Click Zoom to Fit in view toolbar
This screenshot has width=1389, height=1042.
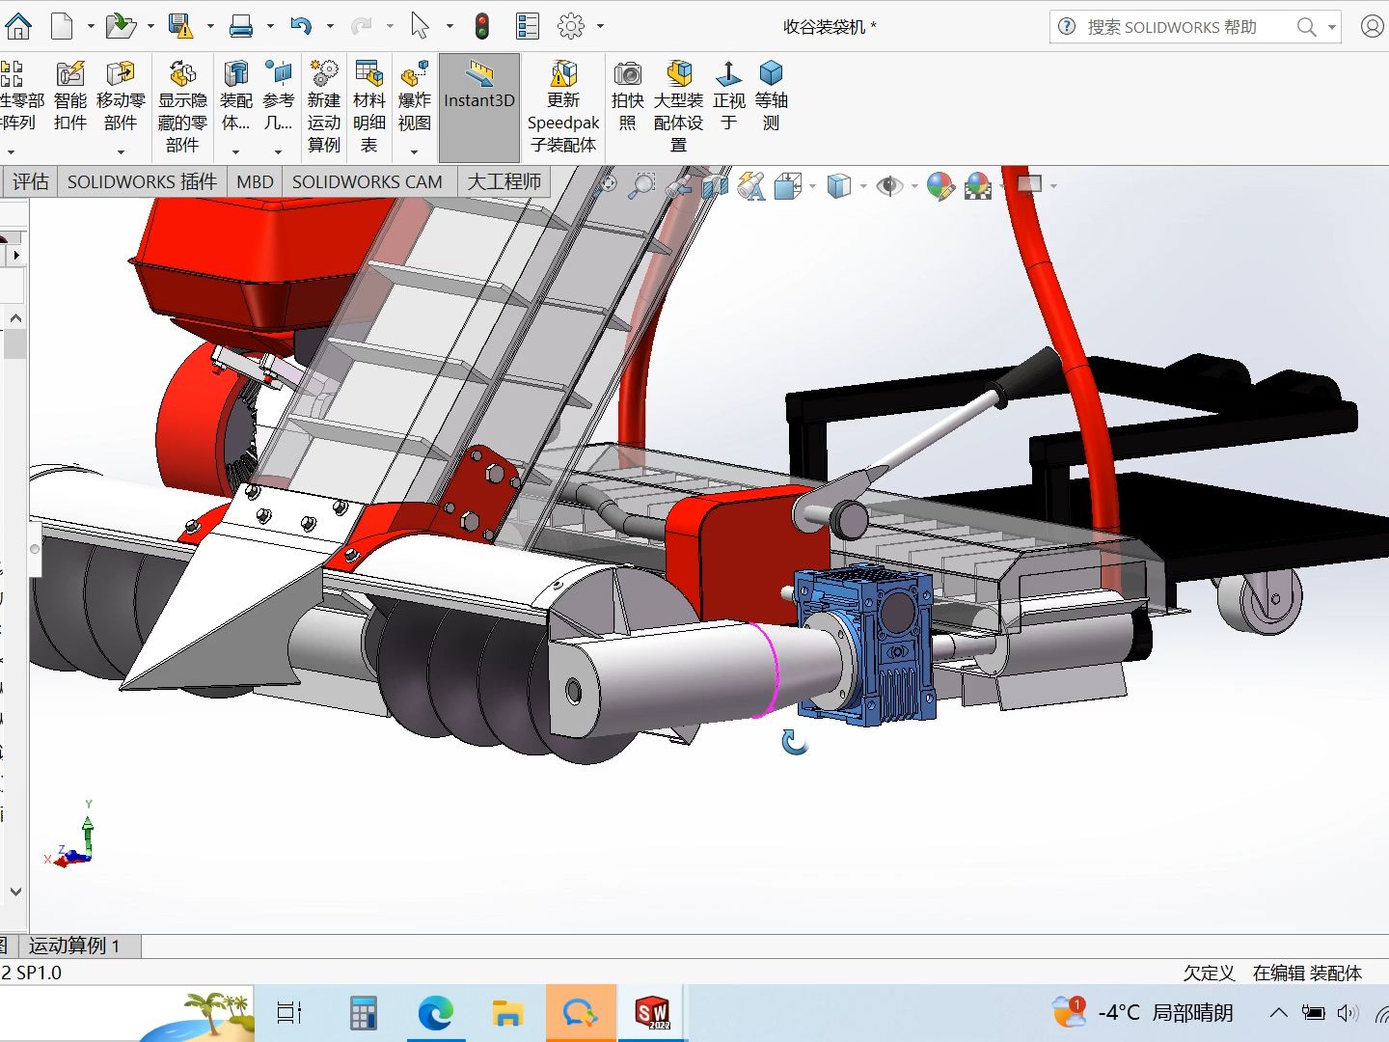[x=607, y=184]
